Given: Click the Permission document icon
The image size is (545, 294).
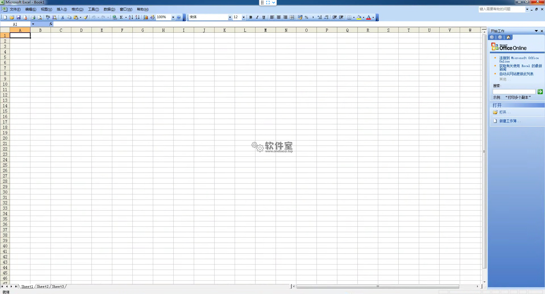Looking at the screenshot, I should [25, 17].
